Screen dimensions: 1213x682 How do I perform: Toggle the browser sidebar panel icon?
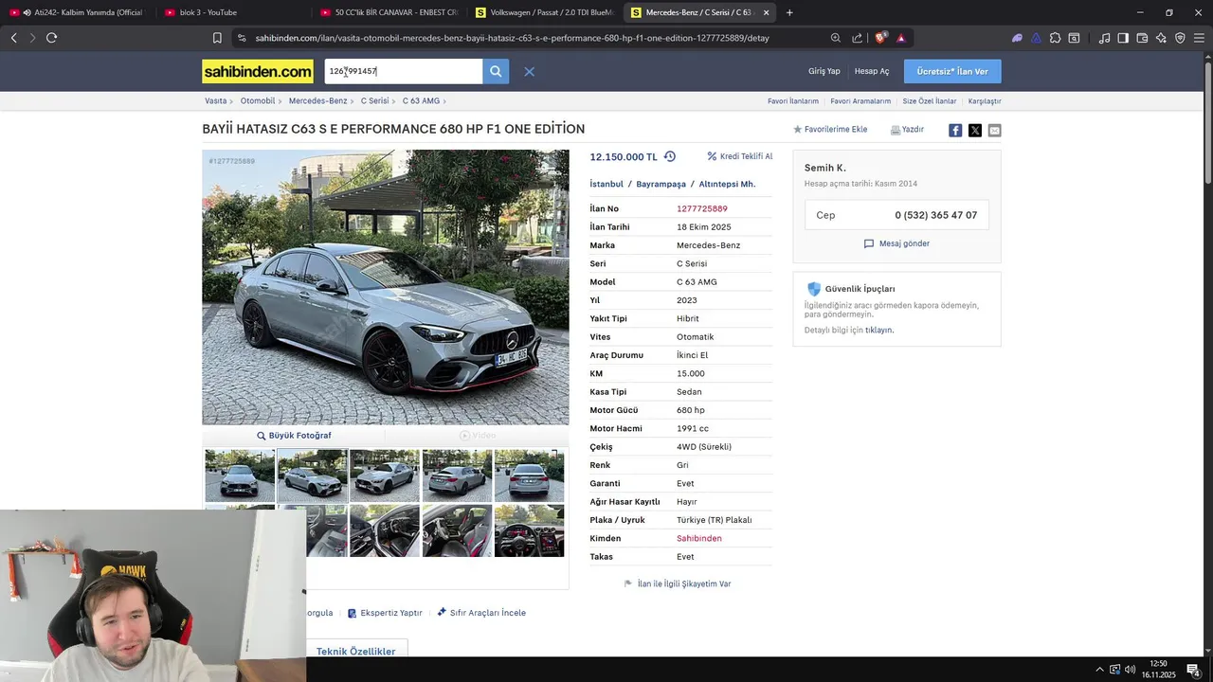click(1123, 38)
